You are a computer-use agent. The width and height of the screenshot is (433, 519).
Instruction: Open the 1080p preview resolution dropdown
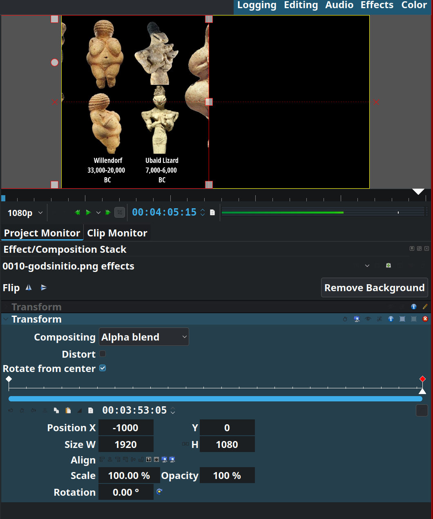tap(25, 213)
